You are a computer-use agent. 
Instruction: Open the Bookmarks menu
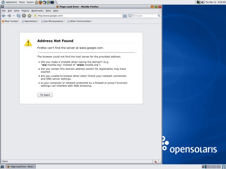(x=37, y=11)
